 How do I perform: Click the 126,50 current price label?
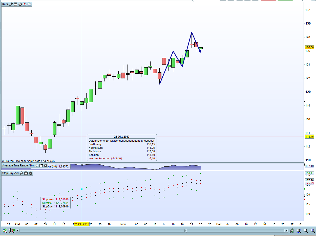click(310, 47)
